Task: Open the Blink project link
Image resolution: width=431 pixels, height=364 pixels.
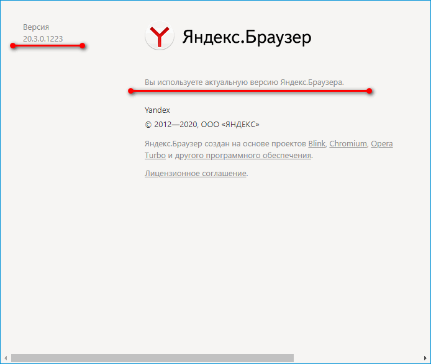Action: click(317, 144)
